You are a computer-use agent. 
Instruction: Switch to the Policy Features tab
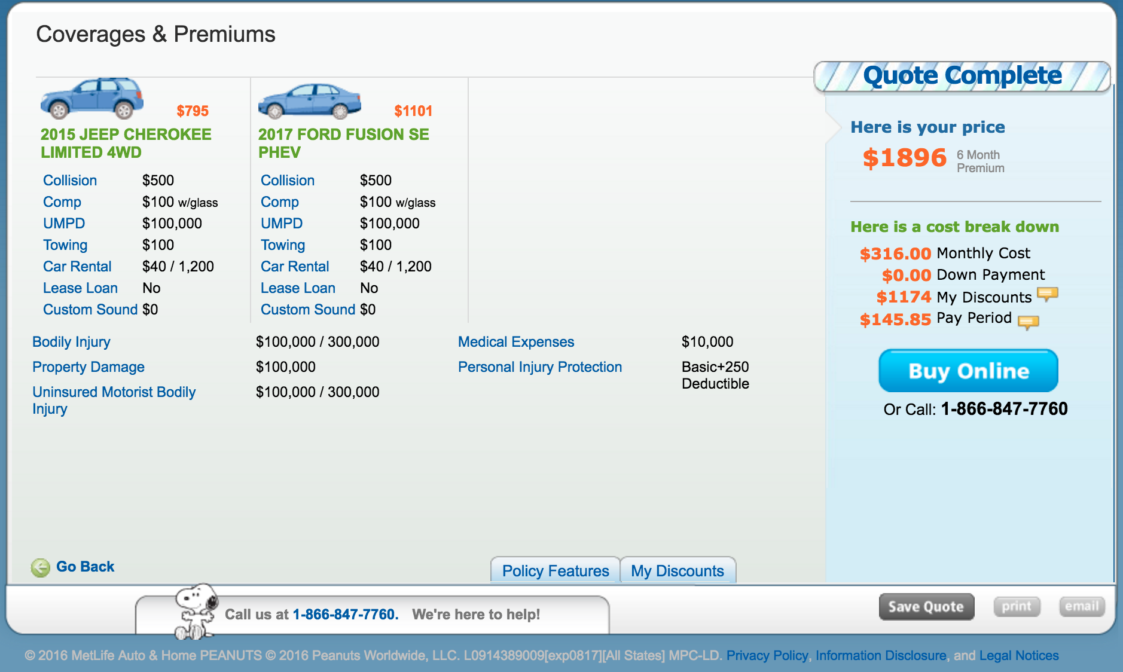click(556, 571)
